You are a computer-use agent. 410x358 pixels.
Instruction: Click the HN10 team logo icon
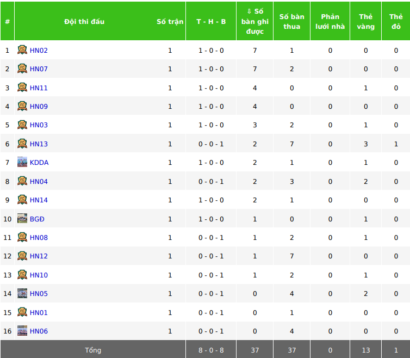[22, 275]
